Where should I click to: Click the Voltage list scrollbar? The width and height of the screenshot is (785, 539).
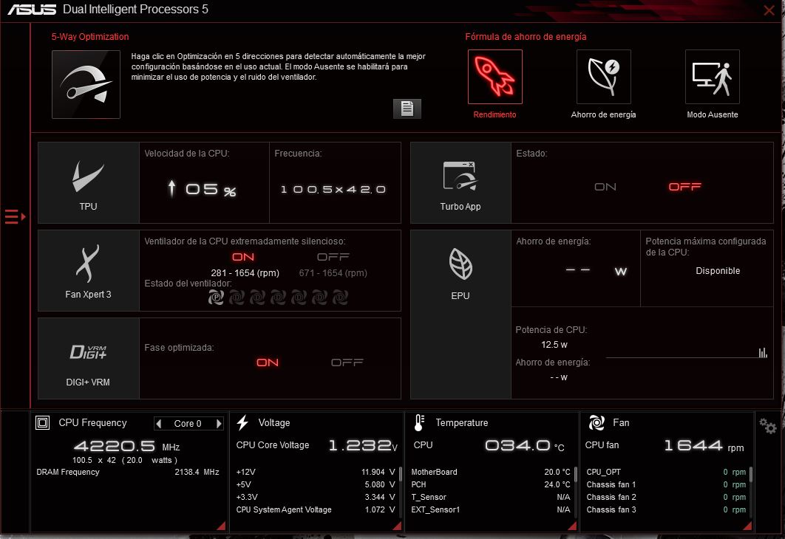[x=401, y=474]
